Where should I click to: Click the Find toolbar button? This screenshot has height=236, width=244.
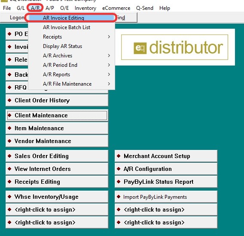pos(125,18)
